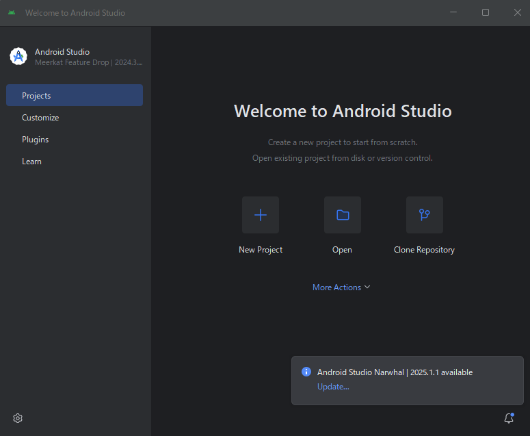The height and width of the screenshot is (436, 530).
Task: Close the Welcome to Android Studio window
Action: 518,12
